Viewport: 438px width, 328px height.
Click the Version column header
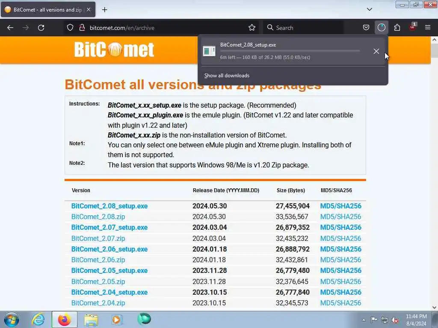81,190
